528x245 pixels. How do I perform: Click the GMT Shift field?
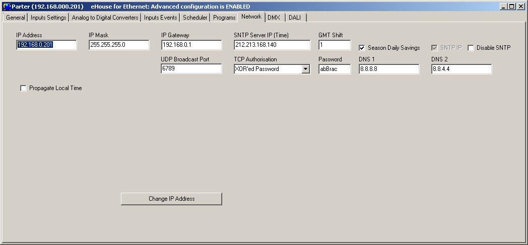click(335, 45)
